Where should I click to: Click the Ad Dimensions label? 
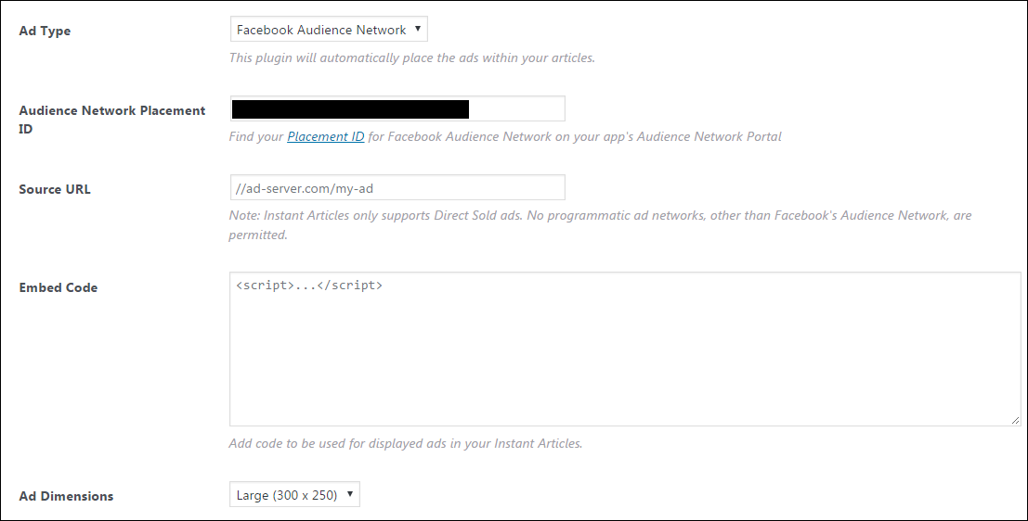point(66,496)
